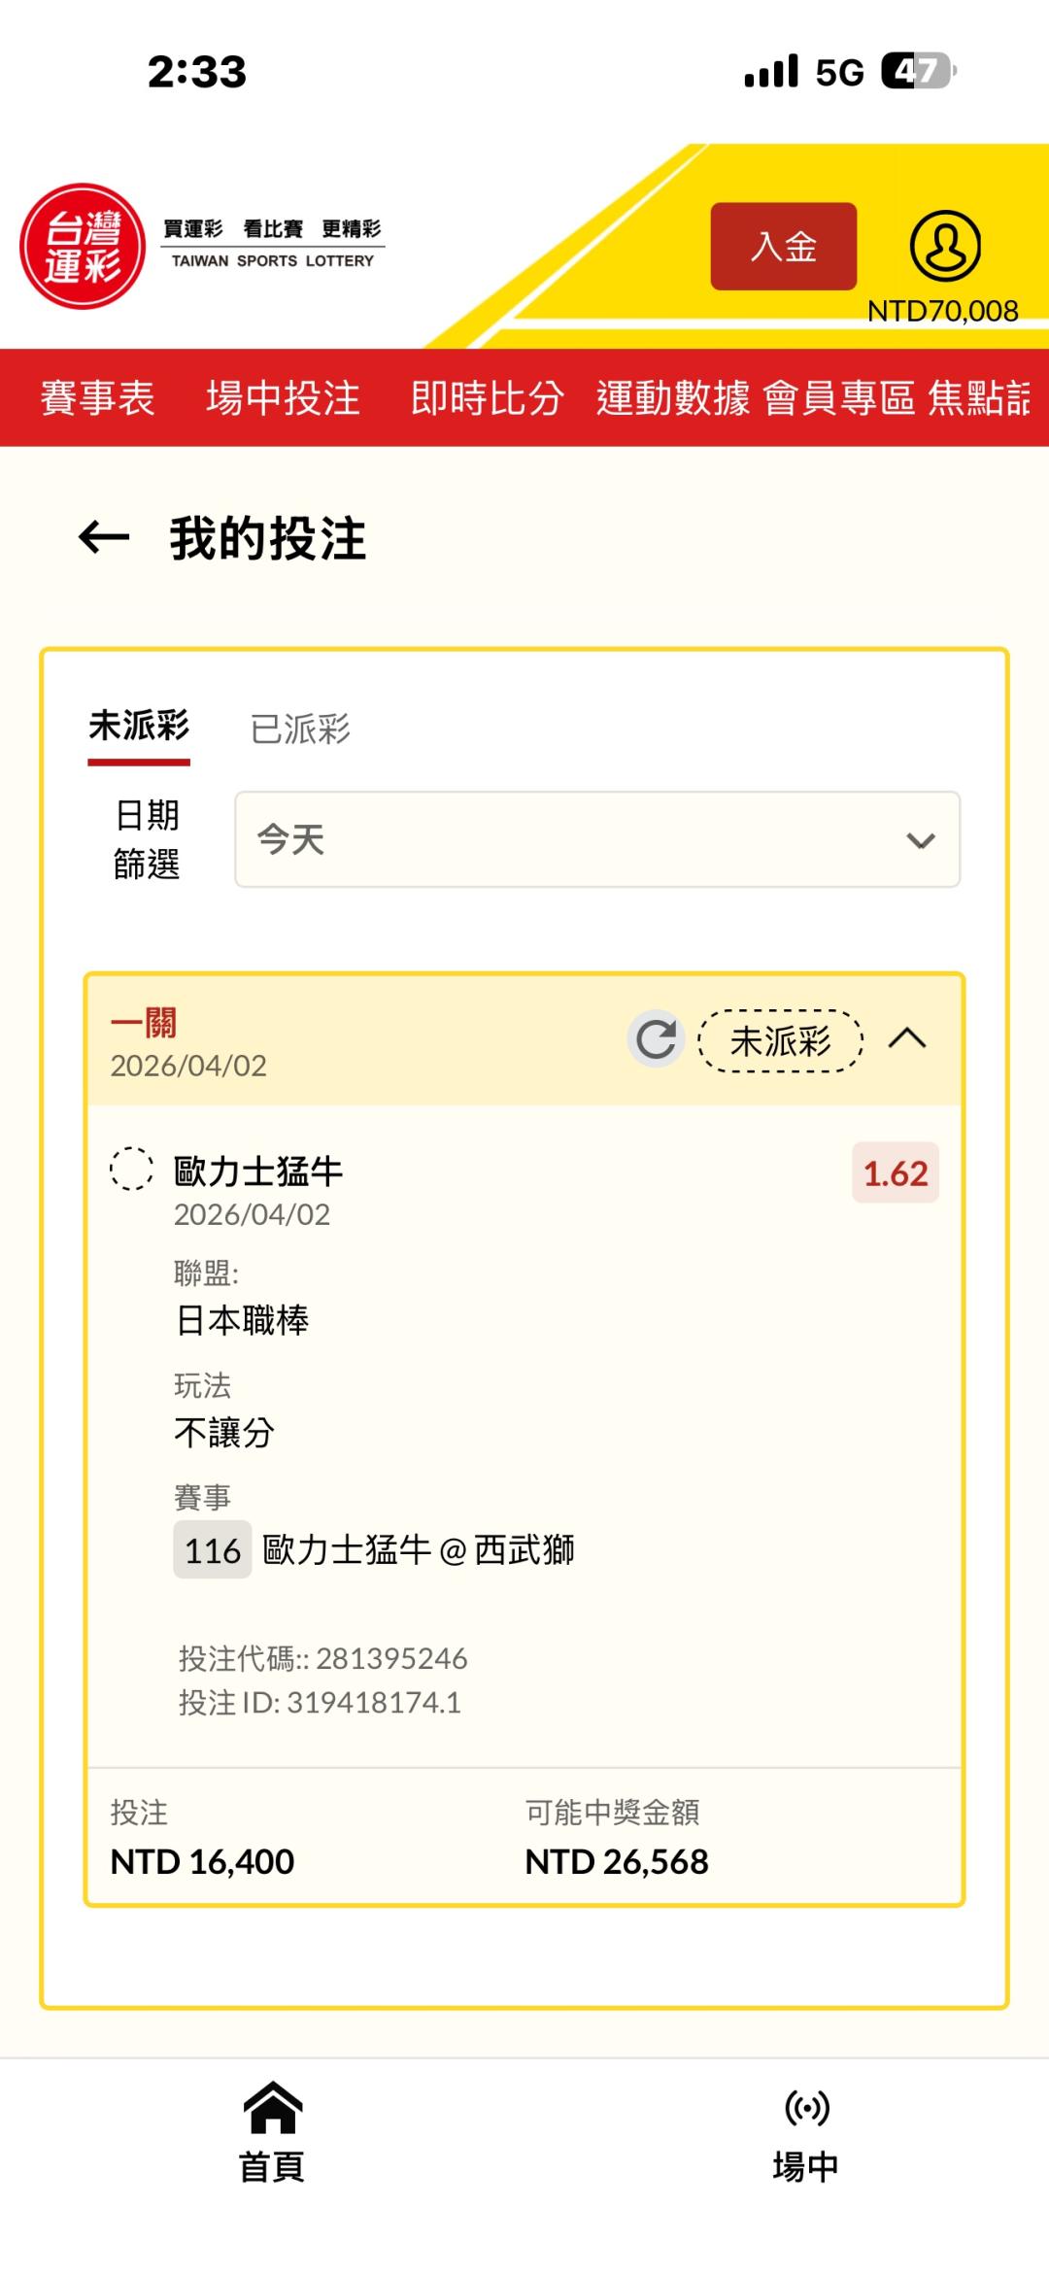Tap the back arrow beside 我的投注
Screen dimensions: 1049x2274
(104, 537)
